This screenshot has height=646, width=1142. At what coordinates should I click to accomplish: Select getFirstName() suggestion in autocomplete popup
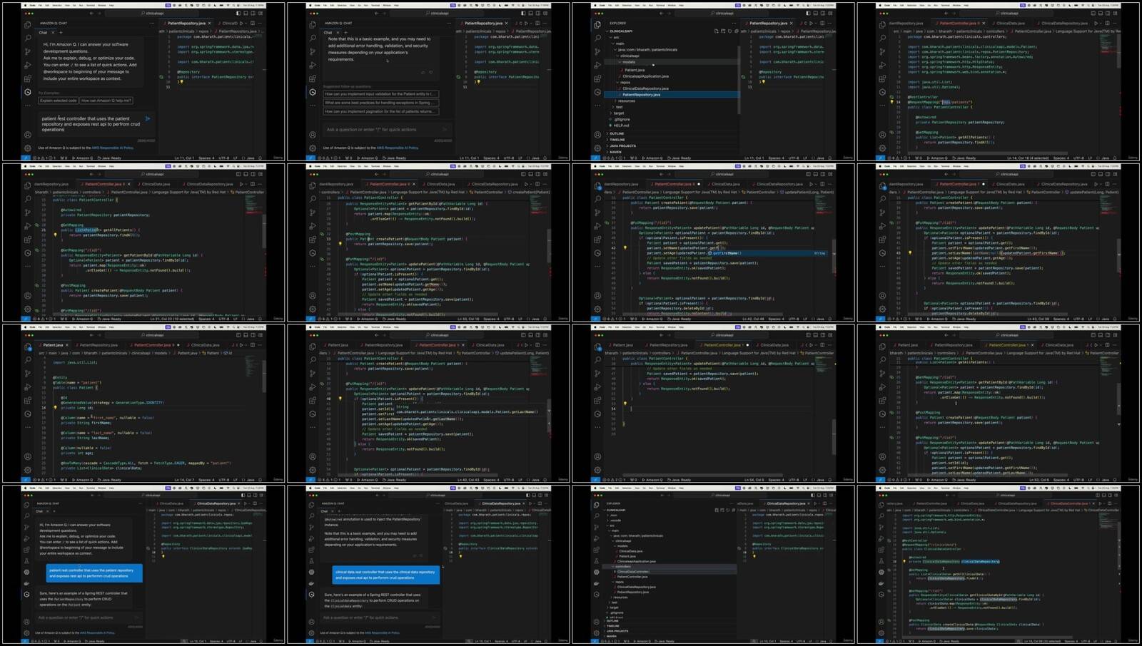tap(768, 253)
